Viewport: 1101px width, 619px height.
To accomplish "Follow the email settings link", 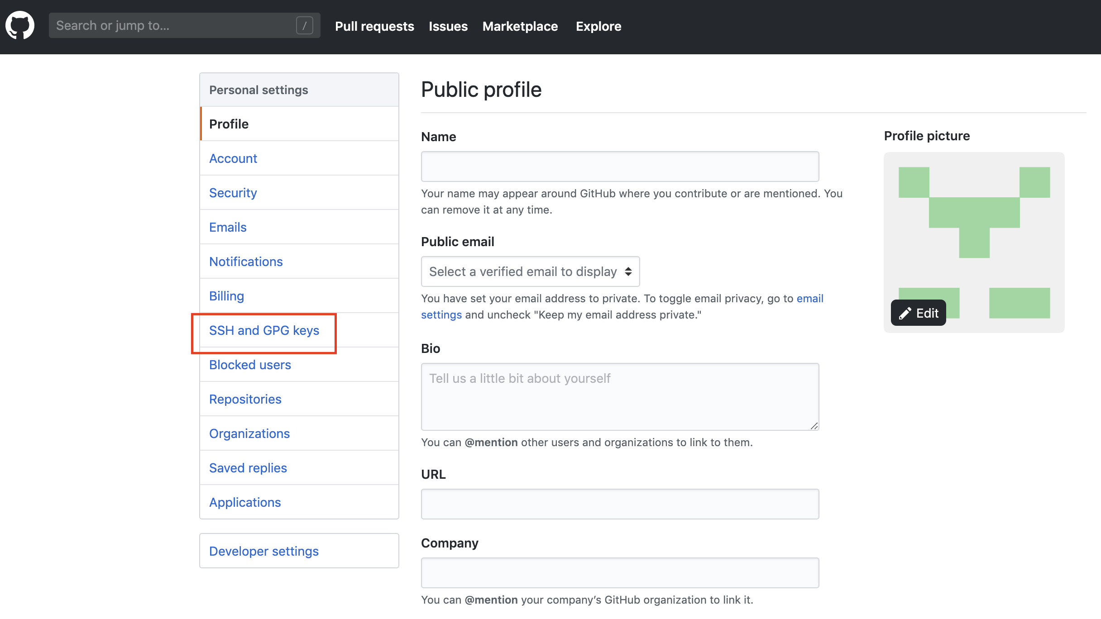I will [809, 299].
